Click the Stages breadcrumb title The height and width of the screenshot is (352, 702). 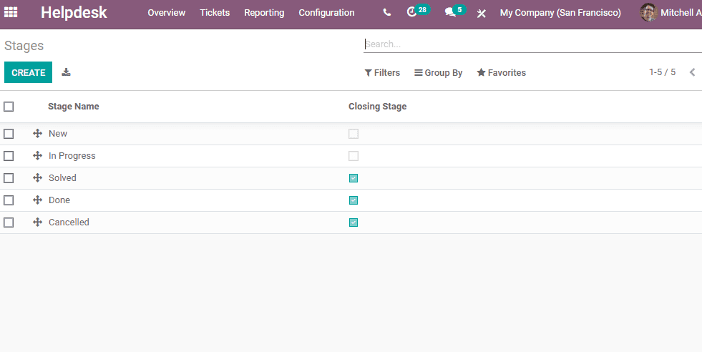(24, 46)
